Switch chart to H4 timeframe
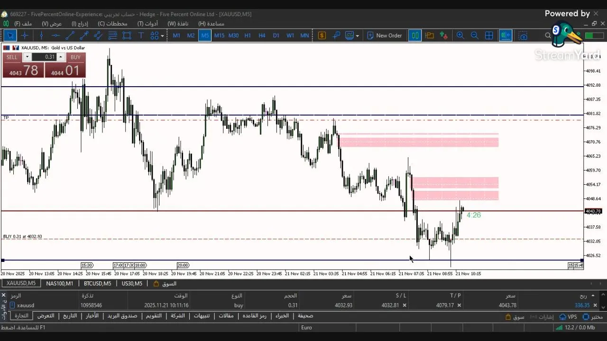Viewport: 607px width, 341px height. (x=262, y=36)
